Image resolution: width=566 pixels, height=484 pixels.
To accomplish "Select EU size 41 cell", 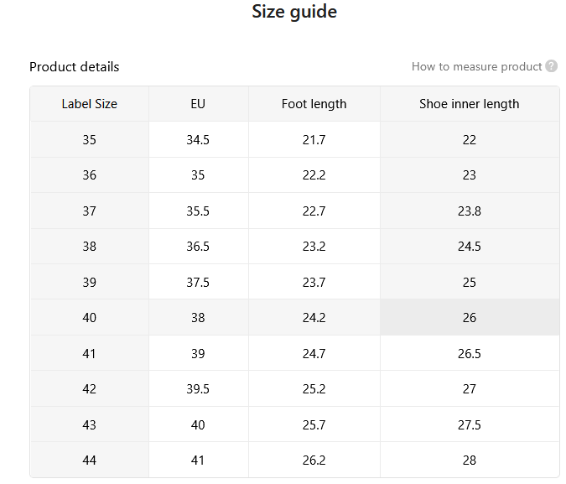I will 198,460.
